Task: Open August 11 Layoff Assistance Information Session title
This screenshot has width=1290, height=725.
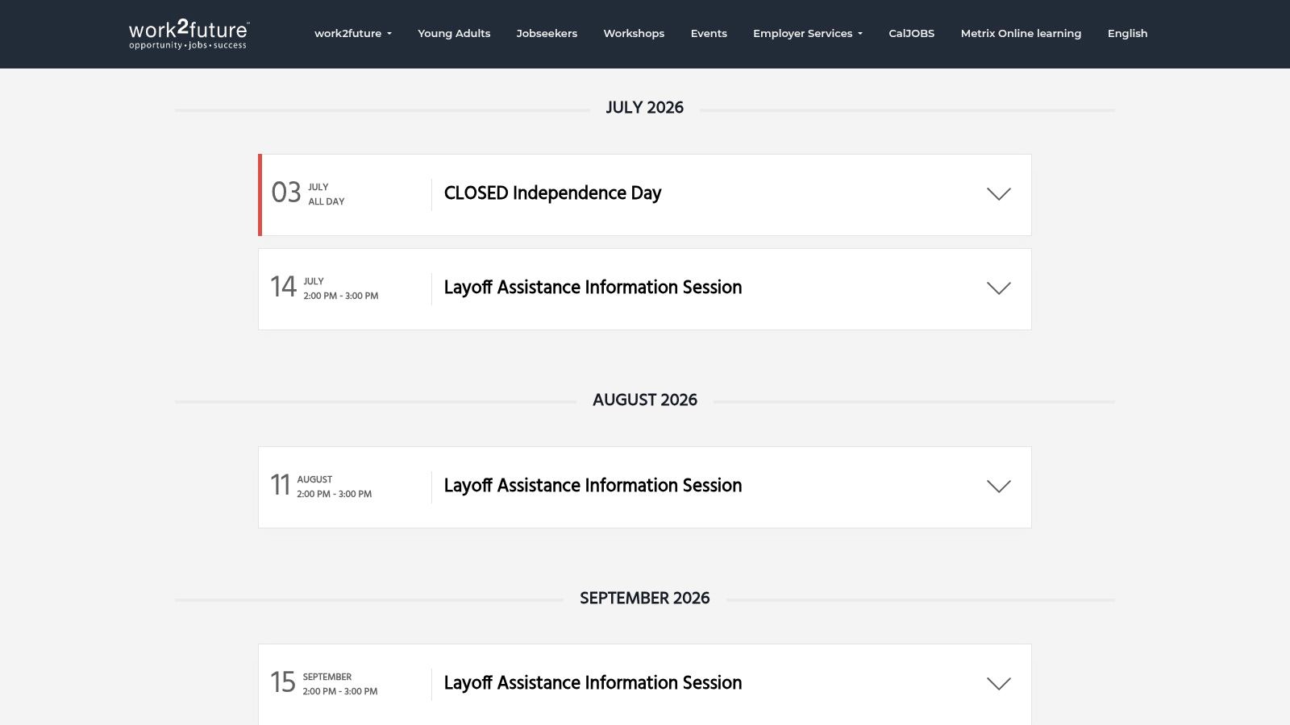Action: pos(593,486)
